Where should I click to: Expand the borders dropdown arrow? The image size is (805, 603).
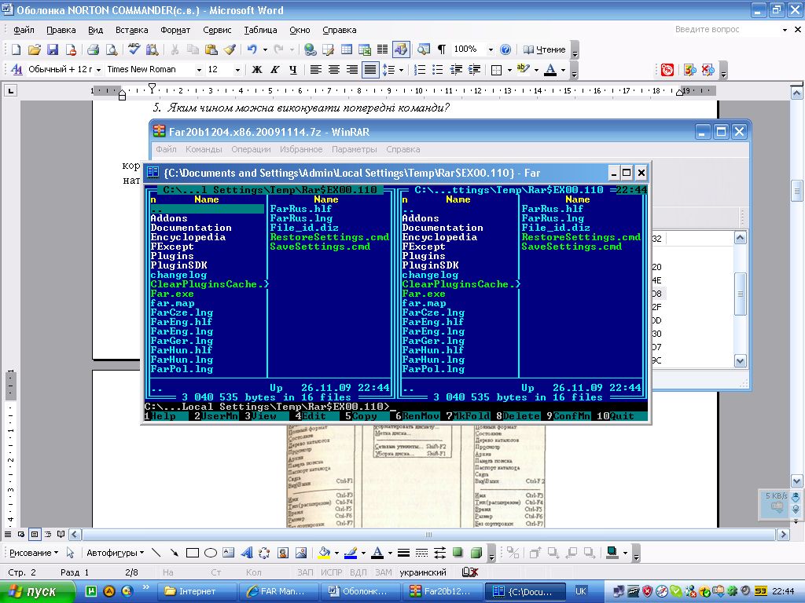point(509,70)
